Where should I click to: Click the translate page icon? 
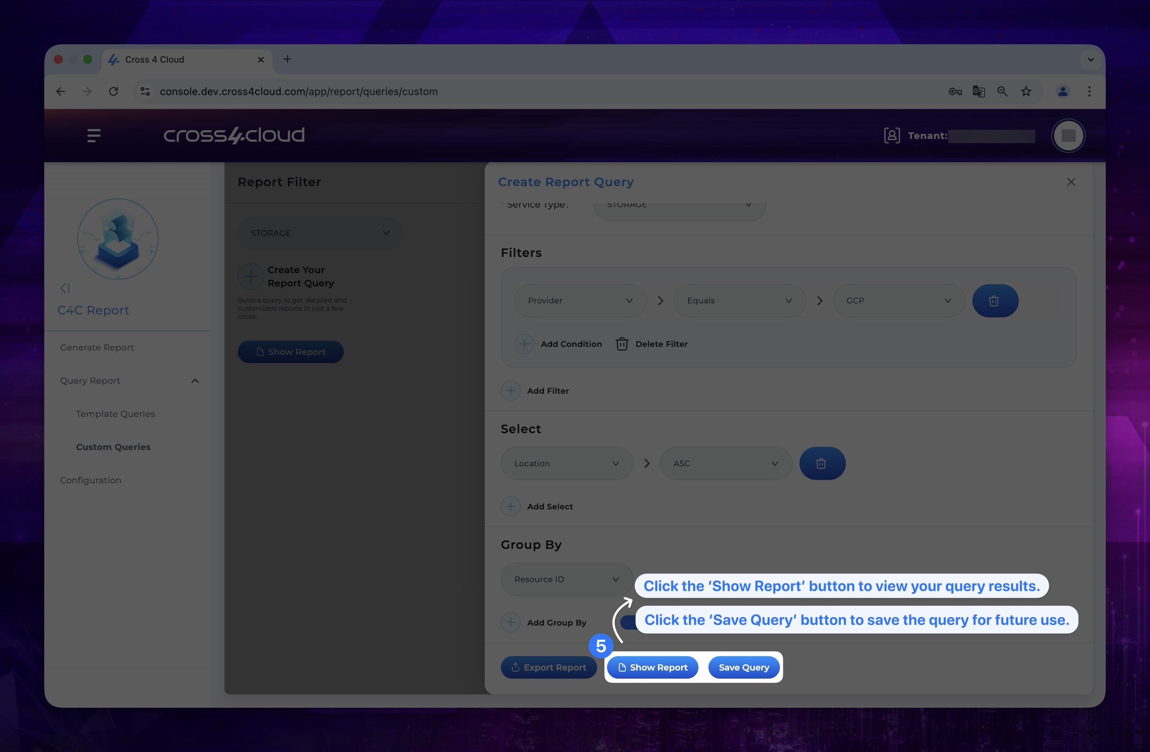pos(979,91)
